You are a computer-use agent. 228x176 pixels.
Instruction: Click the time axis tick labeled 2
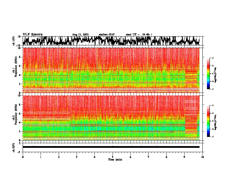pos(59,157)
